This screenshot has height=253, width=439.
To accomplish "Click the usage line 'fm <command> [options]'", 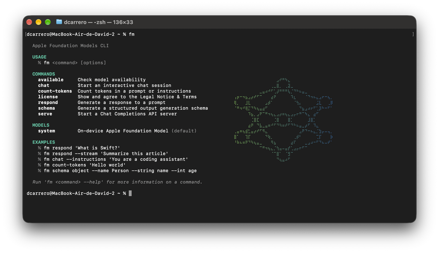I will click(x=75, y=63).
